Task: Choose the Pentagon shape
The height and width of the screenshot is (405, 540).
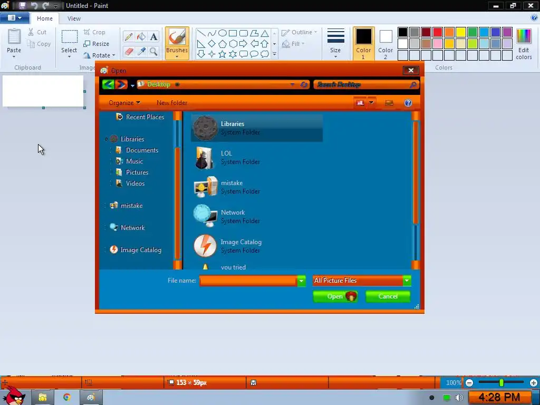Action: [223, 44]
